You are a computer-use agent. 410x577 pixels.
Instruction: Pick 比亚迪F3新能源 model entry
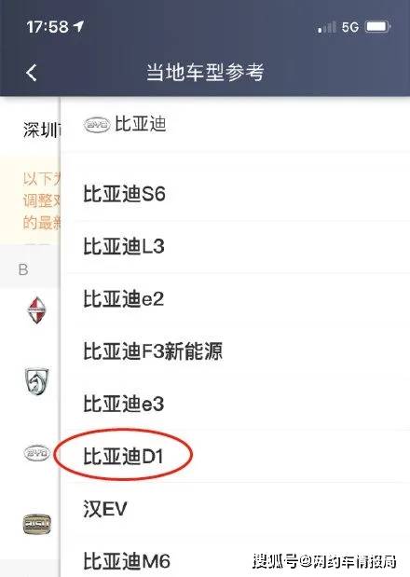point(236,351)
